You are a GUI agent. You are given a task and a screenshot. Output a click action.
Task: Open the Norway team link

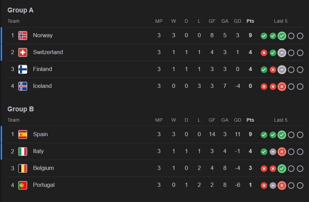click(x=43, y=35)
